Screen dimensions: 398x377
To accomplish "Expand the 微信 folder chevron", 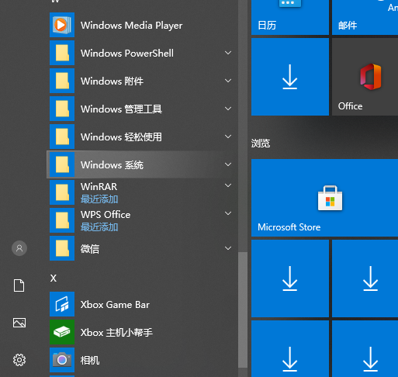I will pyautogui.click(x=228, y=248).
